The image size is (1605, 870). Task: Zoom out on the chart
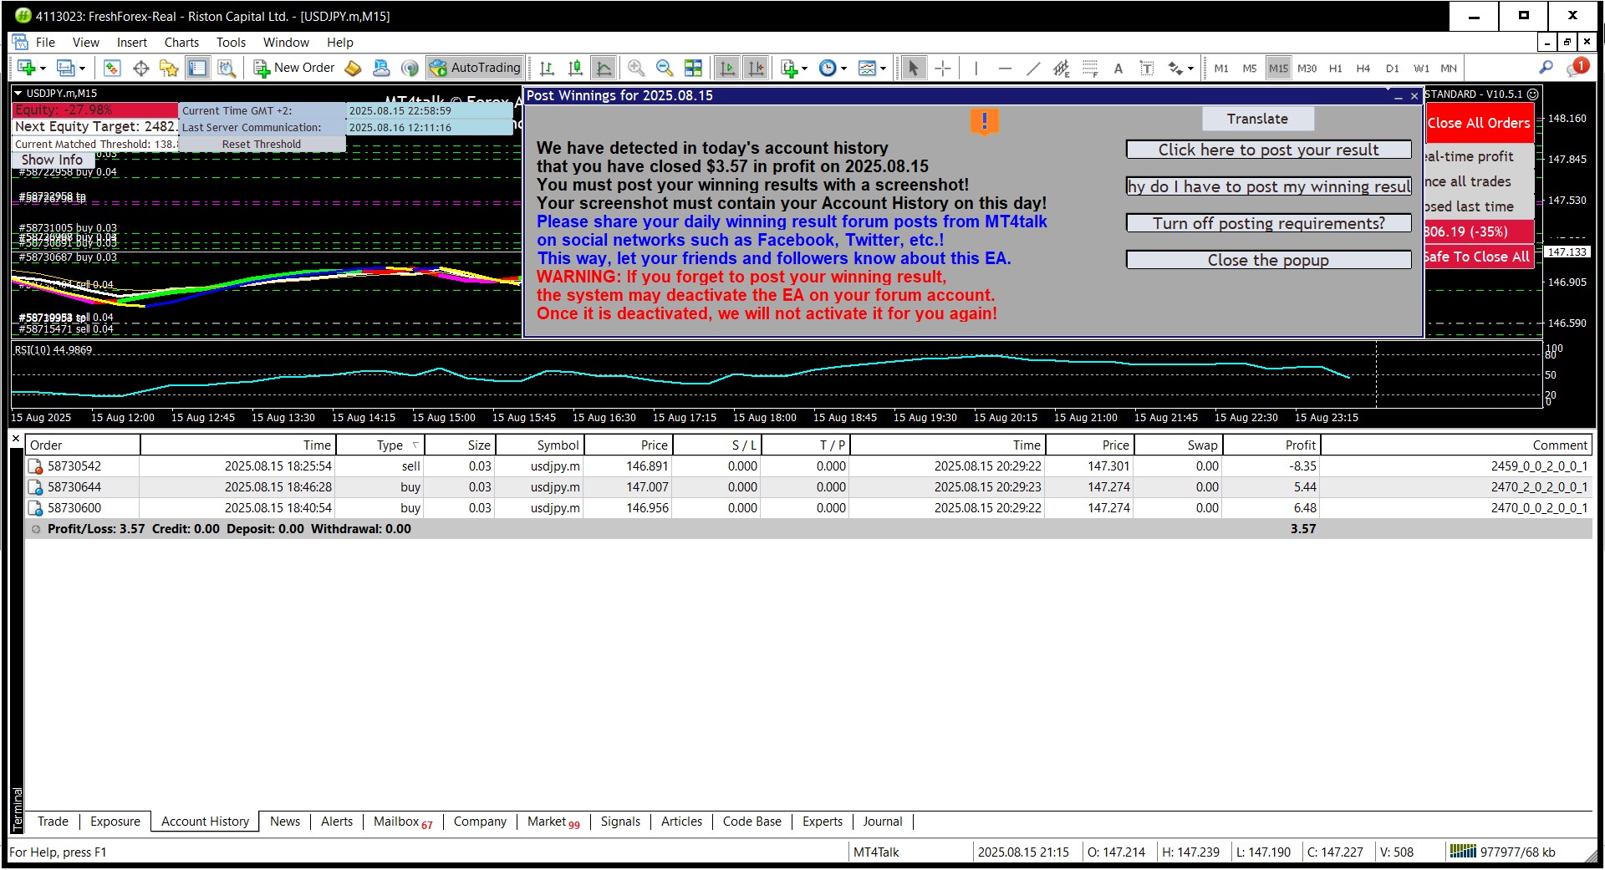click(x=665, y=69)
